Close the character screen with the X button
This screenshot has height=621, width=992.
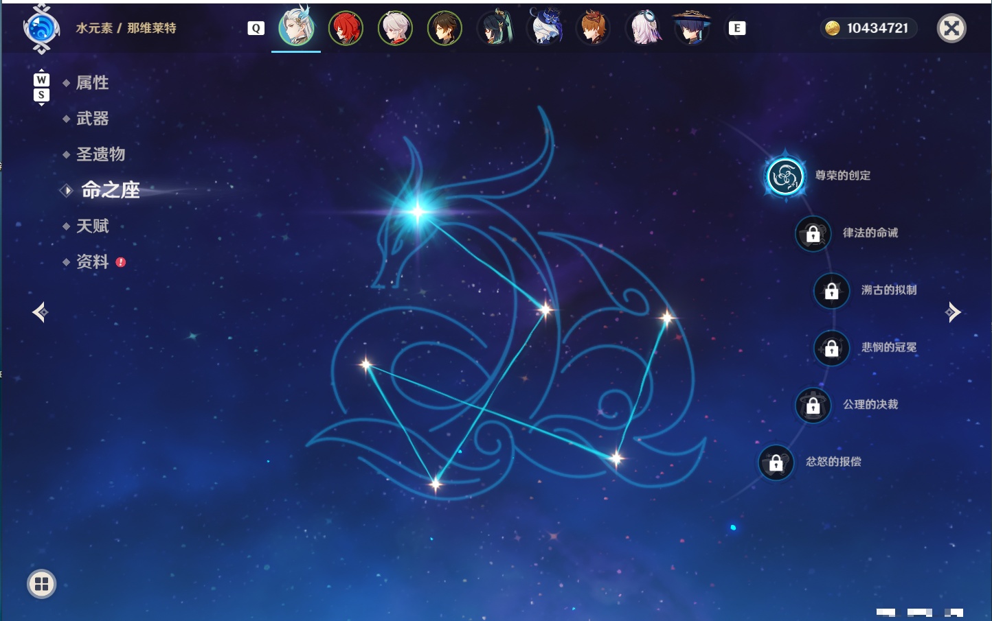click(x=951, y=28)
